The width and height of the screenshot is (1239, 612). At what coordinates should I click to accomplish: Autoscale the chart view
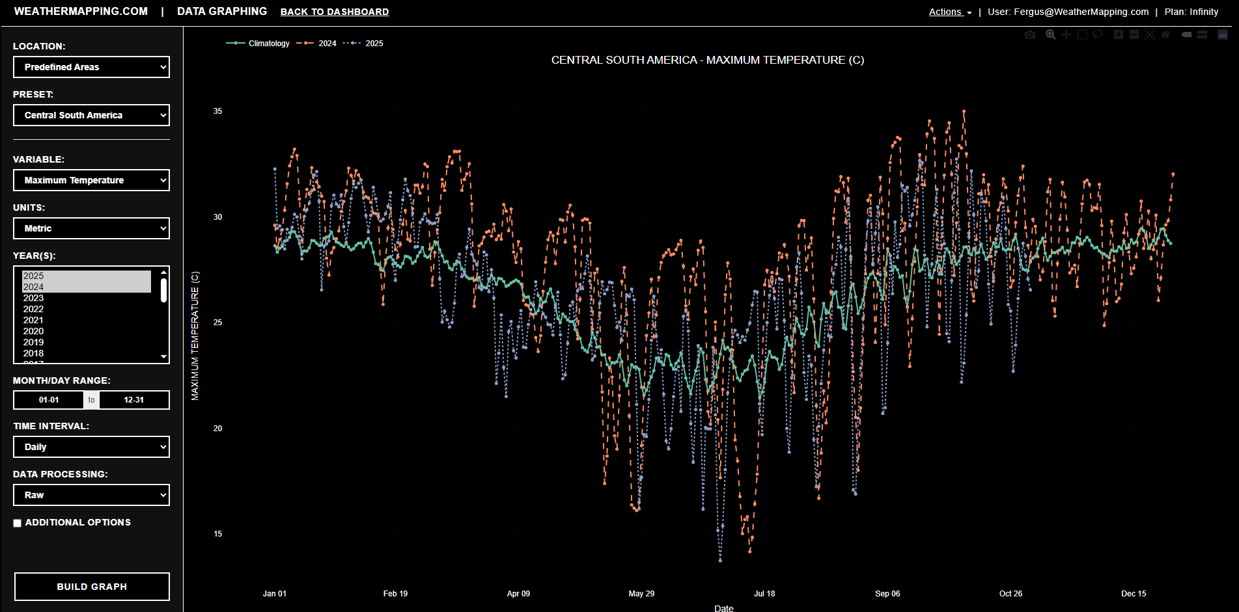coord(1150,35)
